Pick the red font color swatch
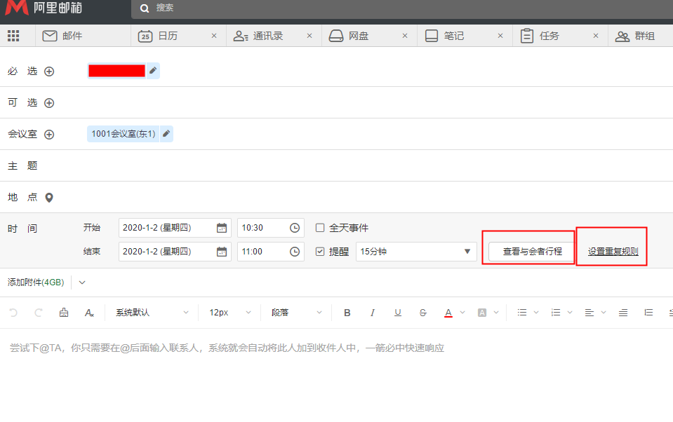Screen dimensions: 673x422 pos(448,313)
